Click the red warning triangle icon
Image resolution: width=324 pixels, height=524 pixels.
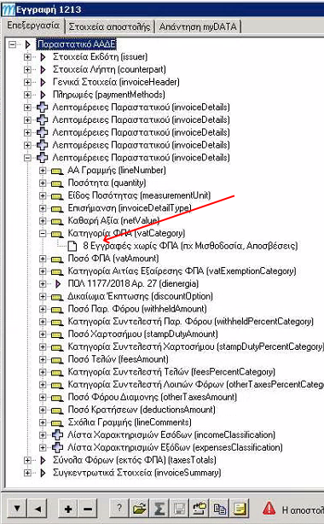point(269,509)
